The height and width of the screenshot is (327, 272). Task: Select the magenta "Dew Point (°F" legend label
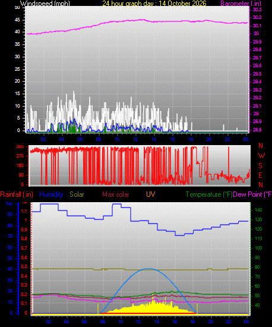[252, 194]
